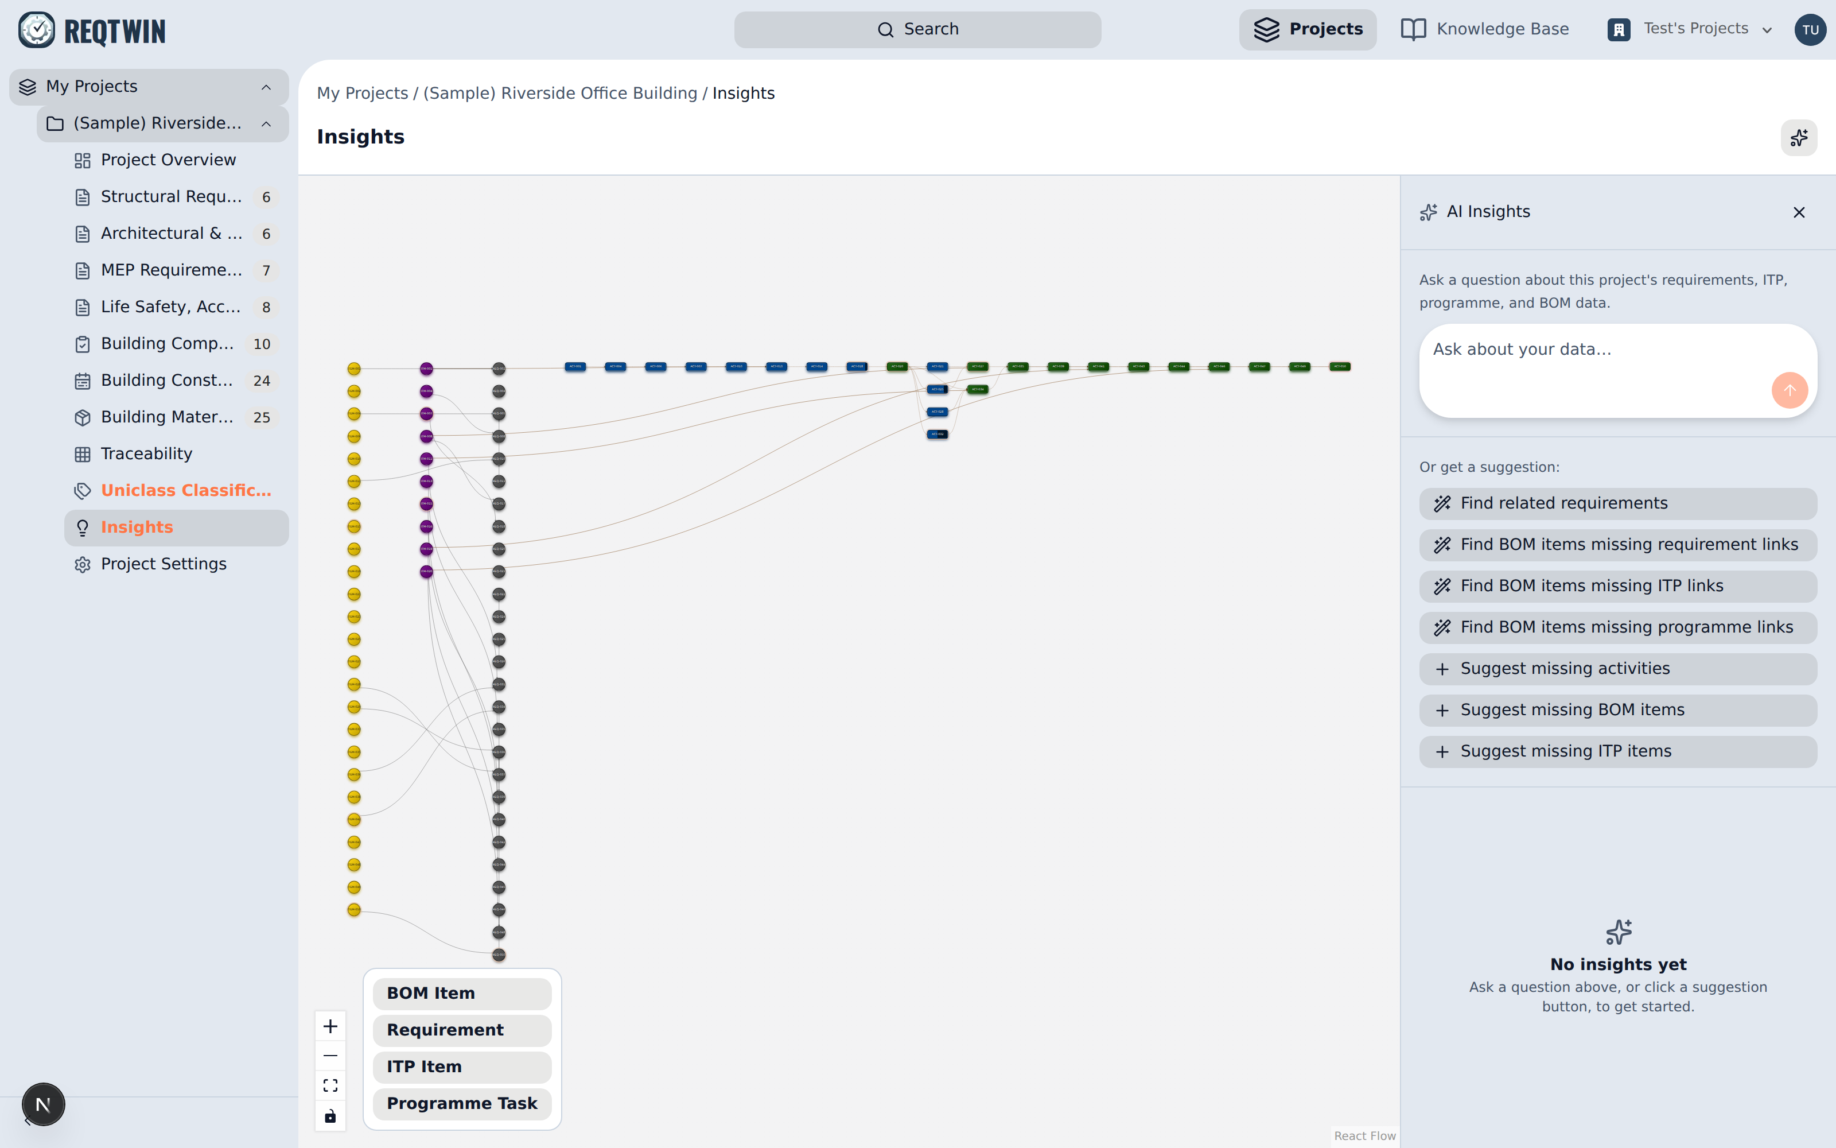Viewport: 1836px width, 1148px height.
Task: Click the Traceability table icon
Action: pos(83,454)
